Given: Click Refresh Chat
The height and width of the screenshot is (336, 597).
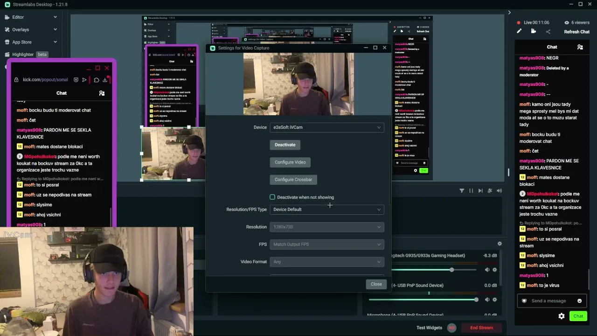Looking at the screenshot, I should point(577,32).
